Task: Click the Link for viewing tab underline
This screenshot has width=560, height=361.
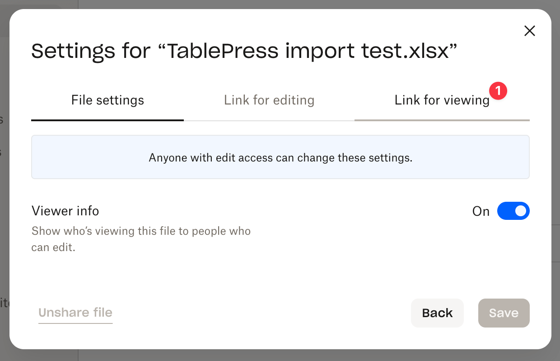Action: click(x=442, y=120)
